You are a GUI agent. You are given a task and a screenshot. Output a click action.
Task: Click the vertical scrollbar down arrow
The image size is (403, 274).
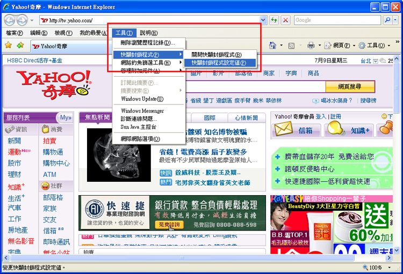tap(397, 250)
